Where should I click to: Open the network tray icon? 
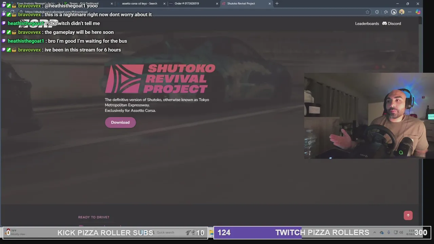click(396, 232)
